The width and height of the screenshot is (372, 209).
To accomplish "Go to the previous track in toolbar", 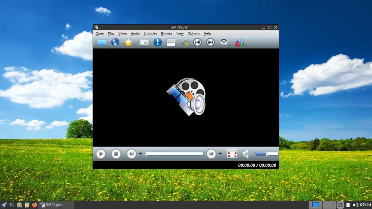I will pos(197,42).
